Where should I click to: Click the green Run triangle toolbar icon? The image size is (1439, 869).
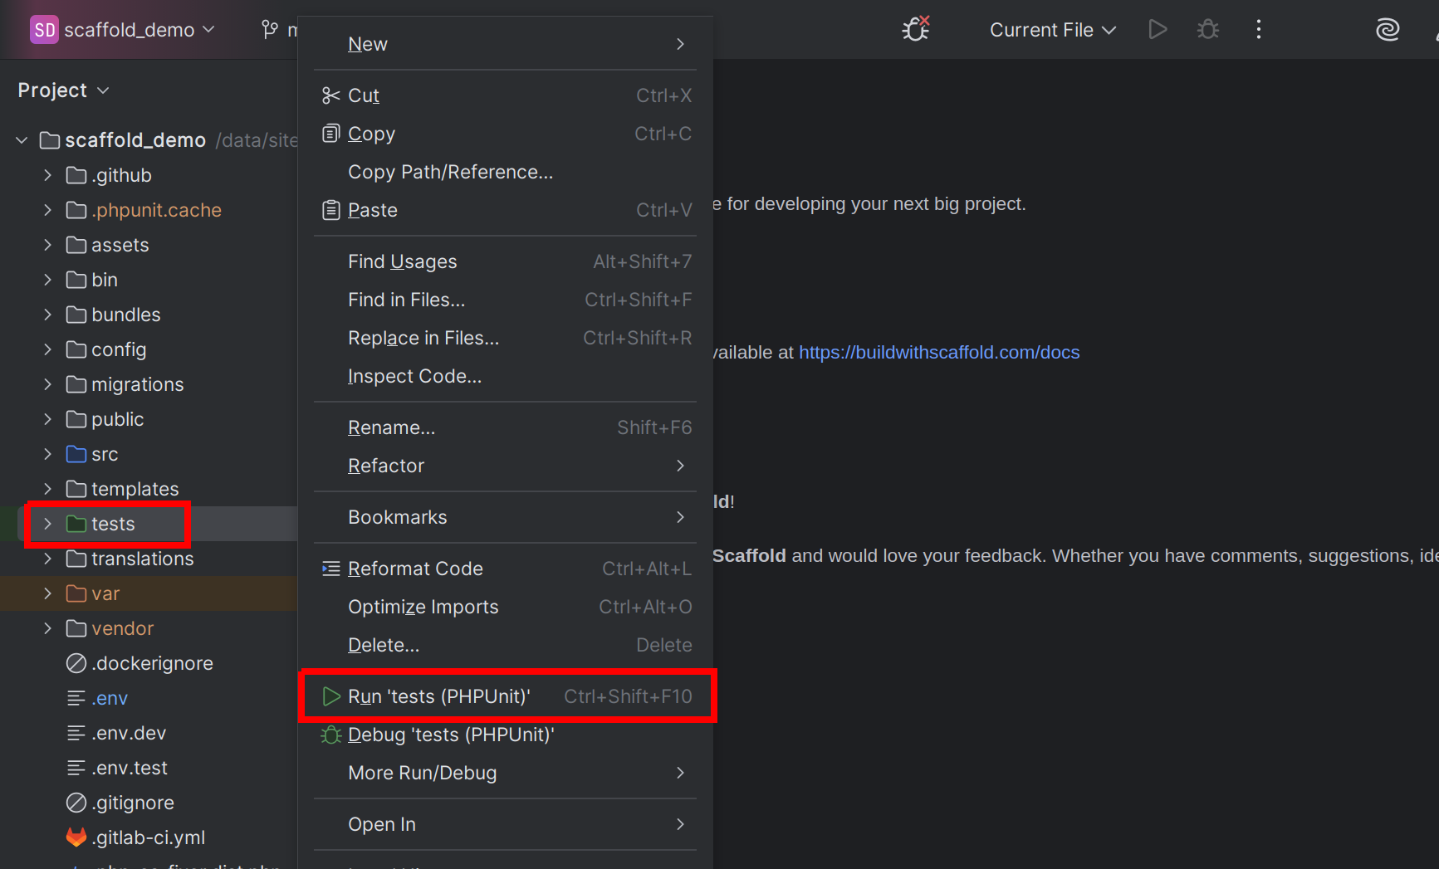[x=1158, y=30]
